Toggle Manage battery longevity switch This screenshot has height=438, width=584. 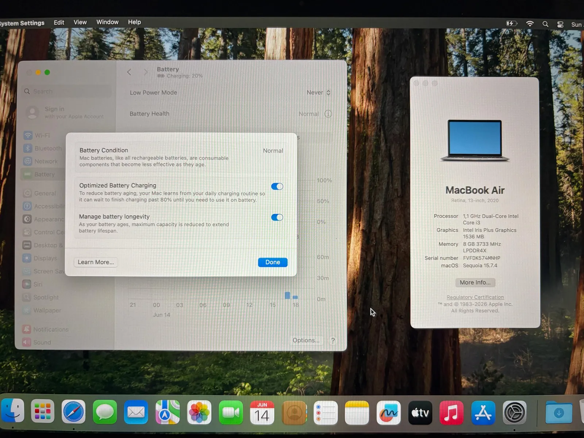[x=277, y=218]
